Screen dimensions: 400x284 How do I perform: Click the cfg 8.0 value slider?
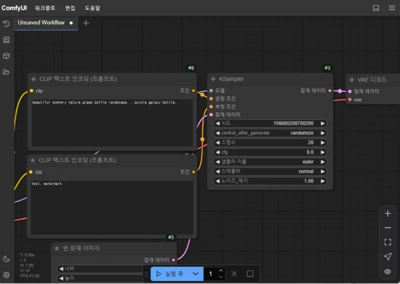point(270,152)
